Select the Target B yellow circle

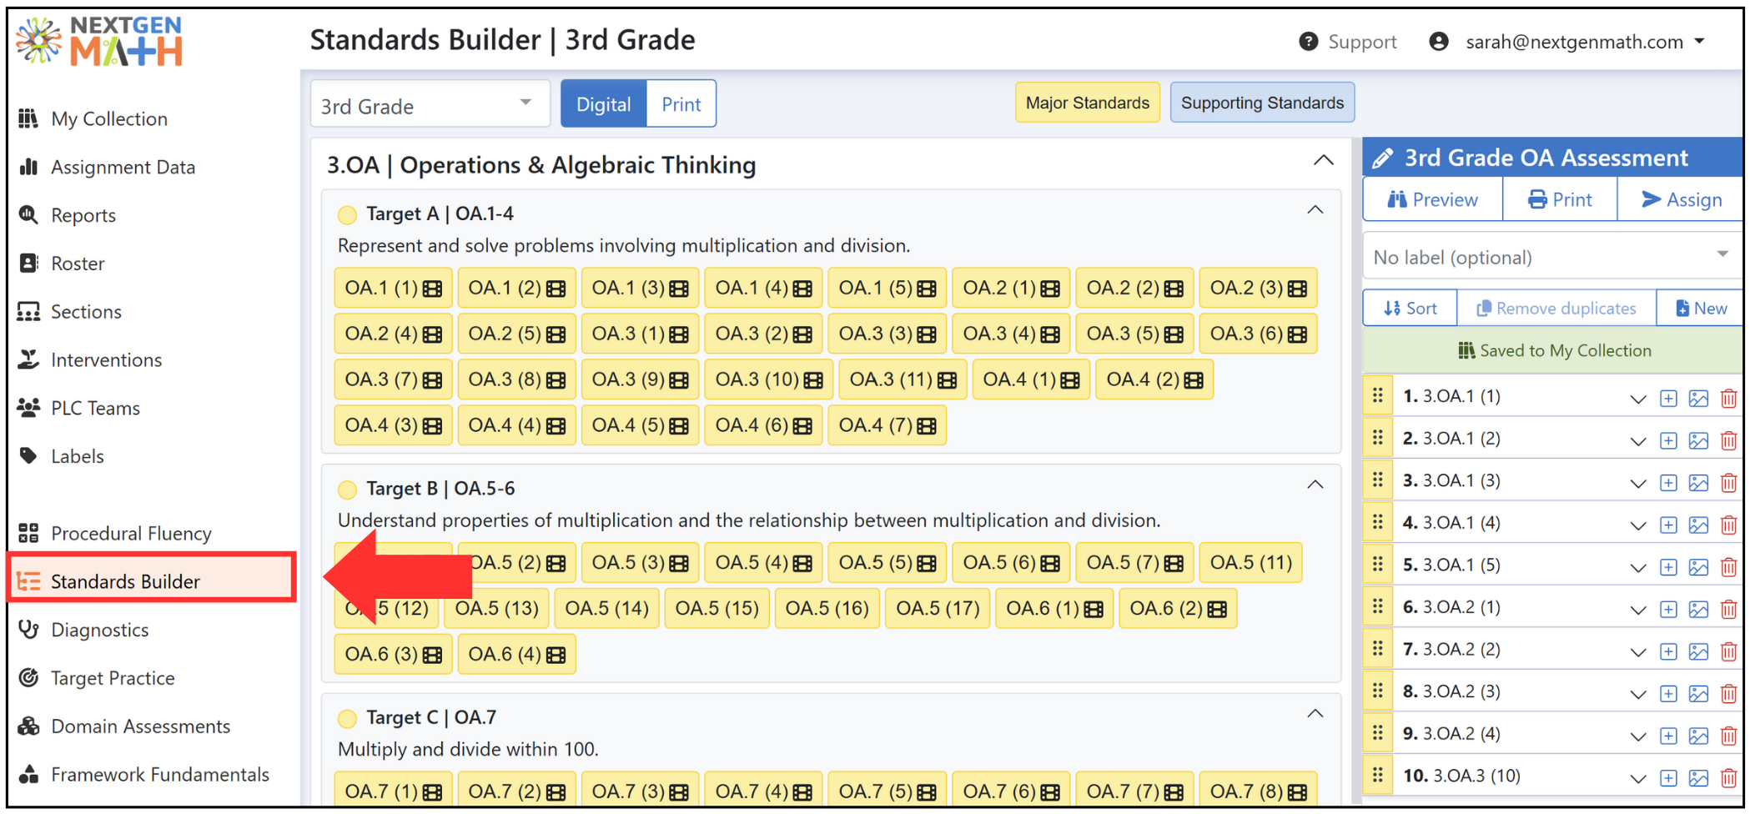[x=347, y=490]
